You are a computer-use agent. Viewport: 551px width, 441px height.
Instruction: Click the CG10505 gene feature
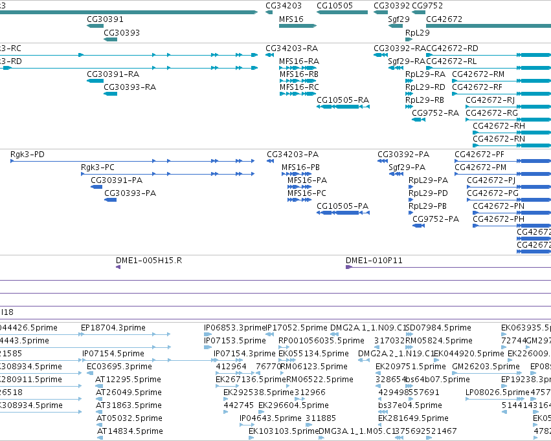(342, 12)
